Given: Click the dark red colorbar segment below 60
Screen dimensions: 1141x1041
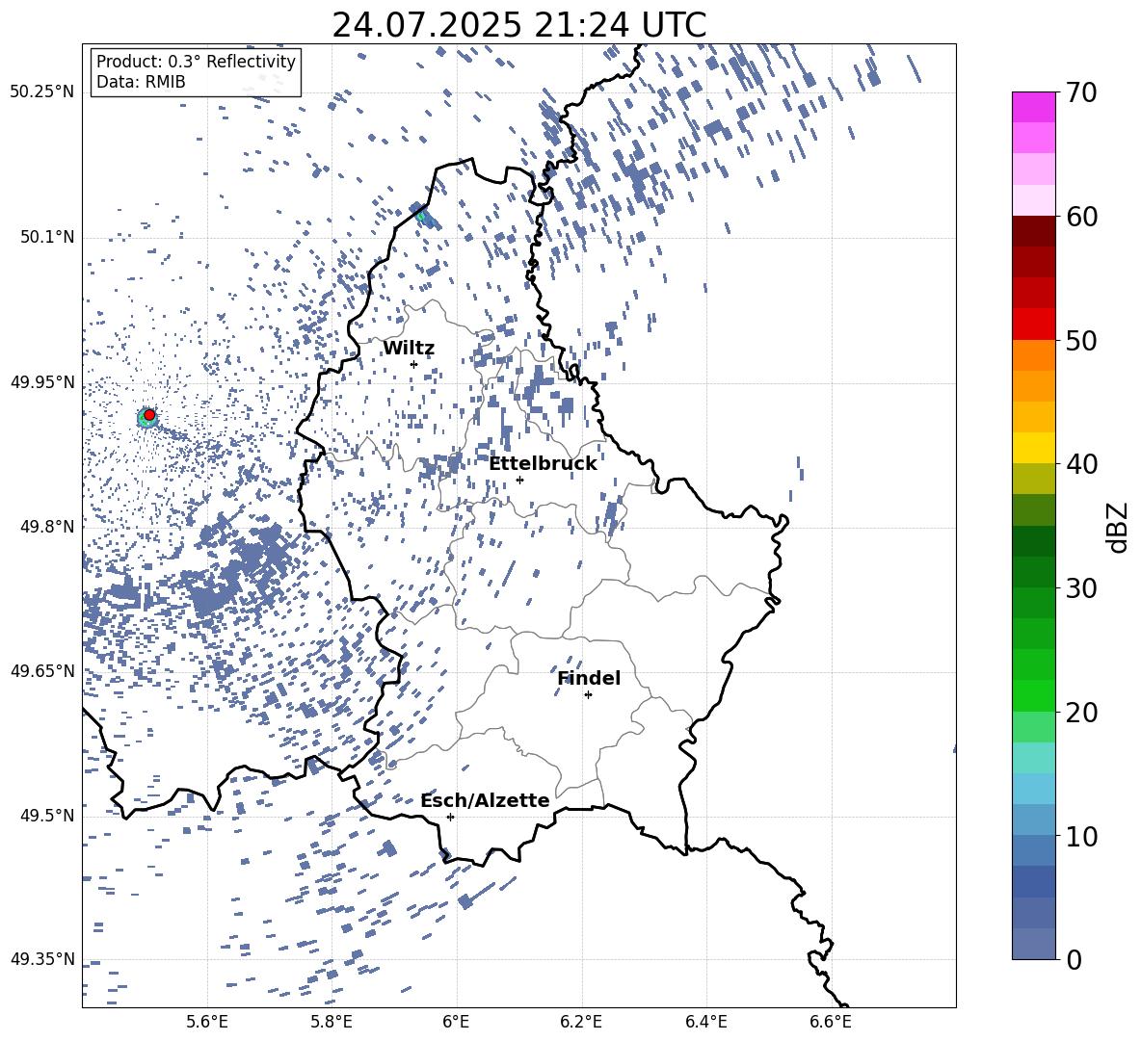Looking at the screenshot, I should click(1033, 231).
